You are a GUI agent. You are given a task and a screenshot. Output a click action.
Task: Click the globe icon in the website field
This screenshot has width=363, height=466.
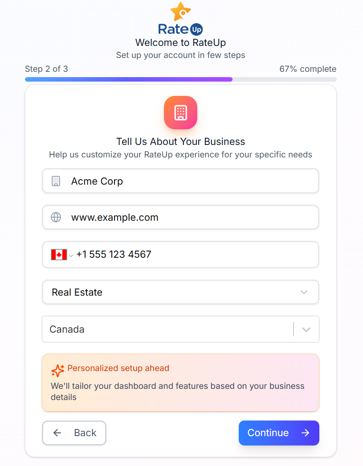56,217
